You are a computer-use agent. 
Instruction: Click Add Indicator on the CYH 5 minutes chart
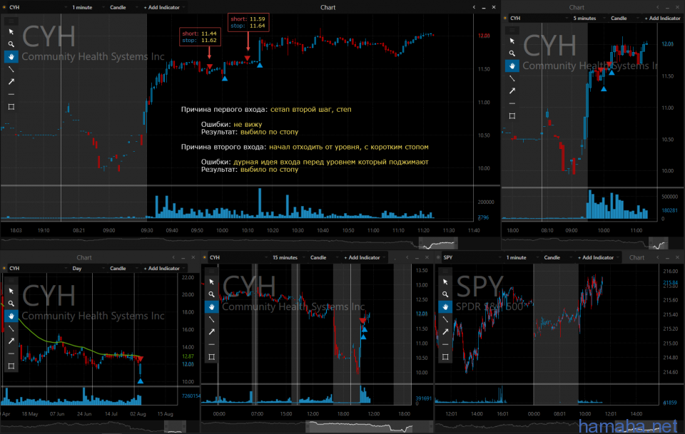(x=663, y=19)
